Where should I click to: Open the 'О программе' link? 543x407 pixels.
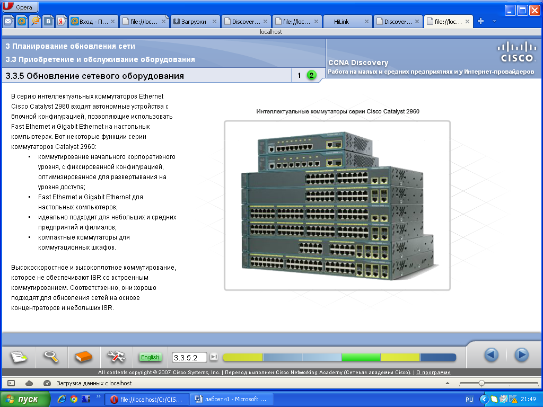[433, 373]
